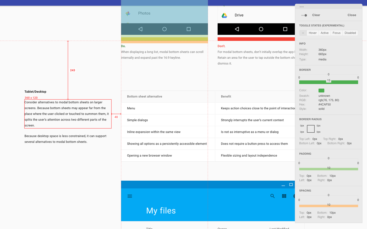Click the grid view icon in My files

pos(284,196)
